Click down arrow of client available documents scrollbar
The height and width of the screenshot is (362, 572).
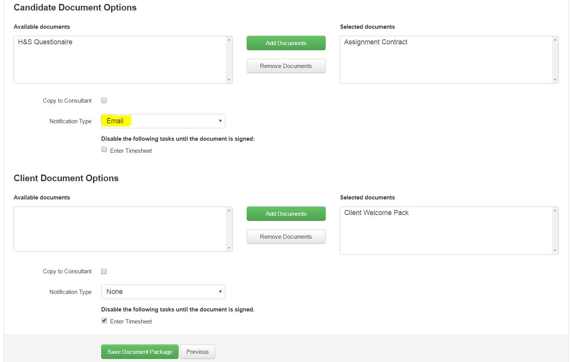[229, 248]
